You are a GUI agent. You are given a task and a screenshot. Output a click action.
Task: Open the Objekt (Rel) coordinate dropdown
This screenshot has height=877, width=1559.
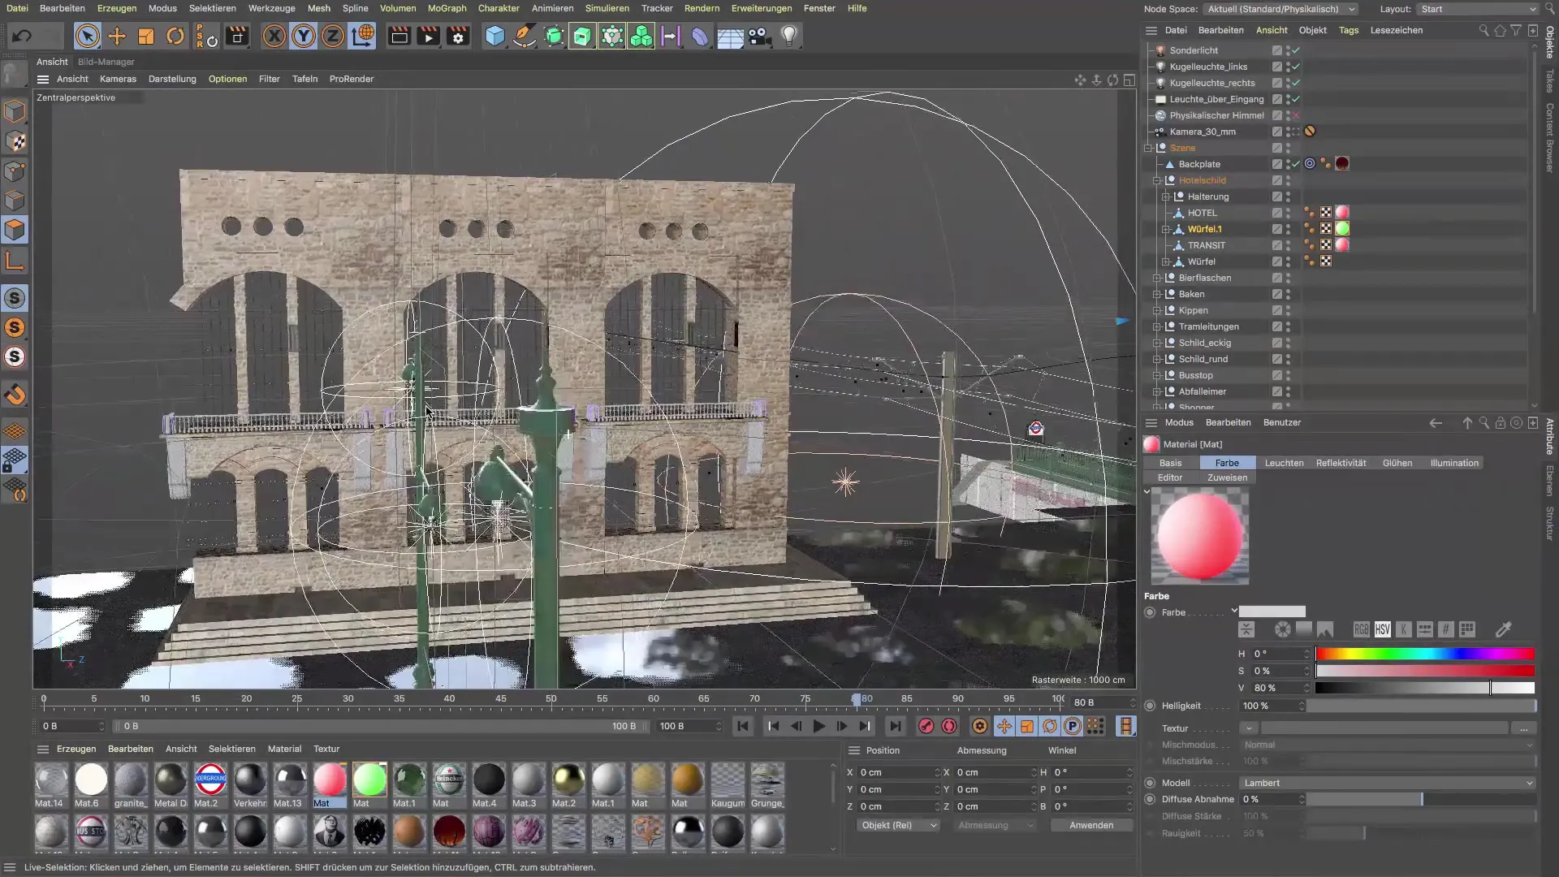(x=898, y=825)
